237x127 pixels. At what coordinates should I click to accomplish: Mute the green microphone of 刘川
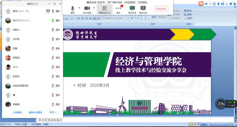tap(53, 20)
